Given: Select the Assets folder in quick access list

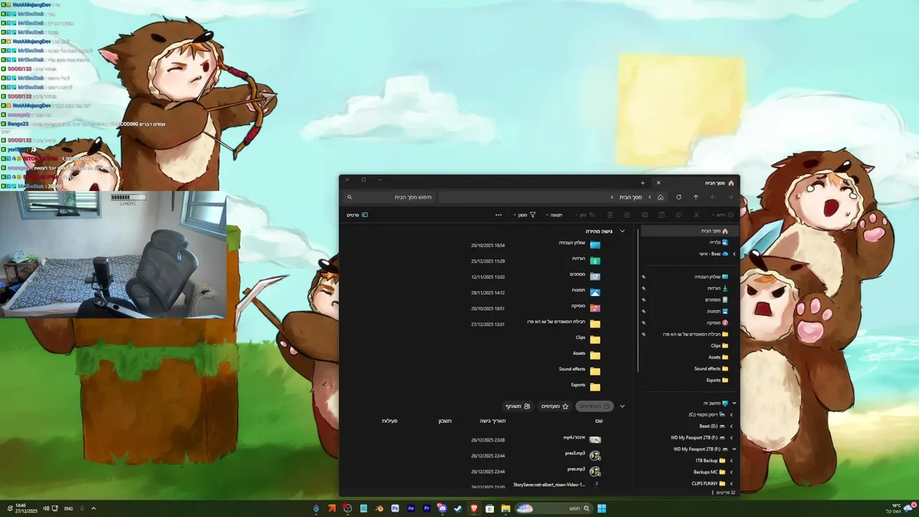Looking at the screenshot, I should pos(586,354).
